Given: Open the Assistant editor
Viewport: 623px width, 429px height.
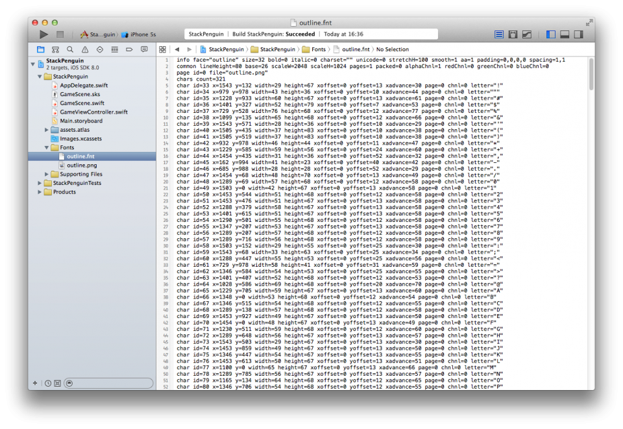Looking at the screenshot, I should pyautogui.click(x=512, y=34).
